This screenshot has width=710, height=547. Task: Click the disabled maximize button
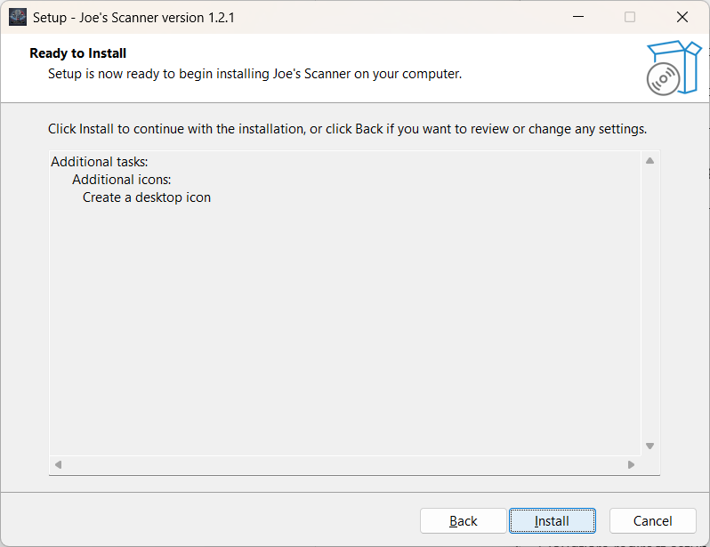630,17
